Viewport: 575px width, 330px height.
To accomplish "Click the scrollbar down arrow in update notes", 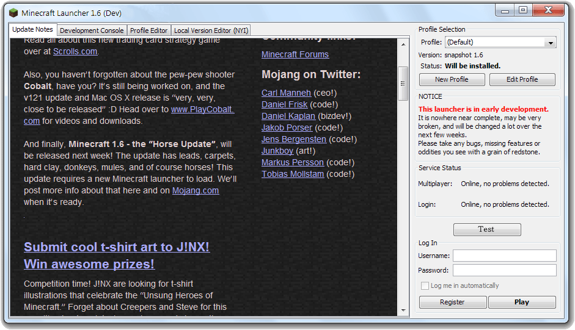I will coord(403,310).
